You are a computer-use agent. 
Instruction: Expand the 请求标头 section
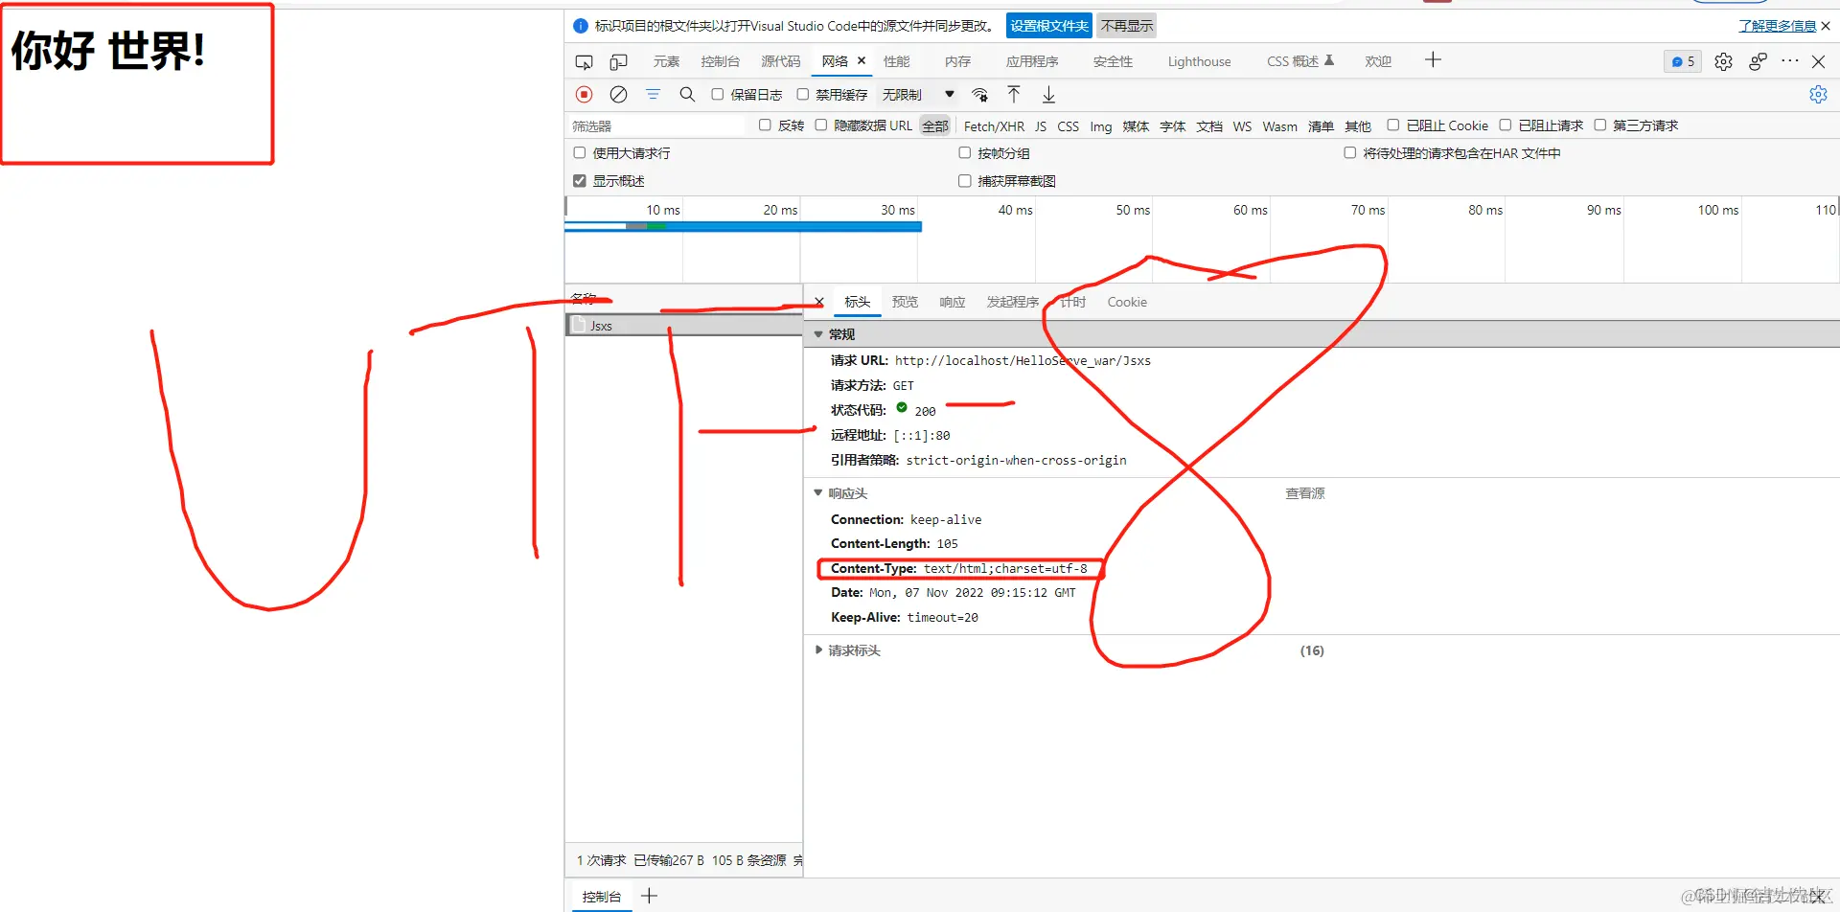(x=818, y=650)
